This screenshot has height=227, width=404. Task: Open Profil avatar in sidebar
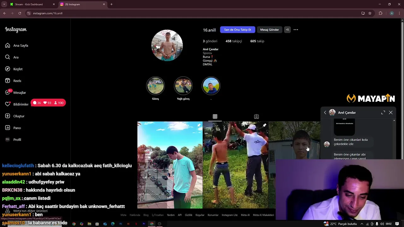[8, 139]
